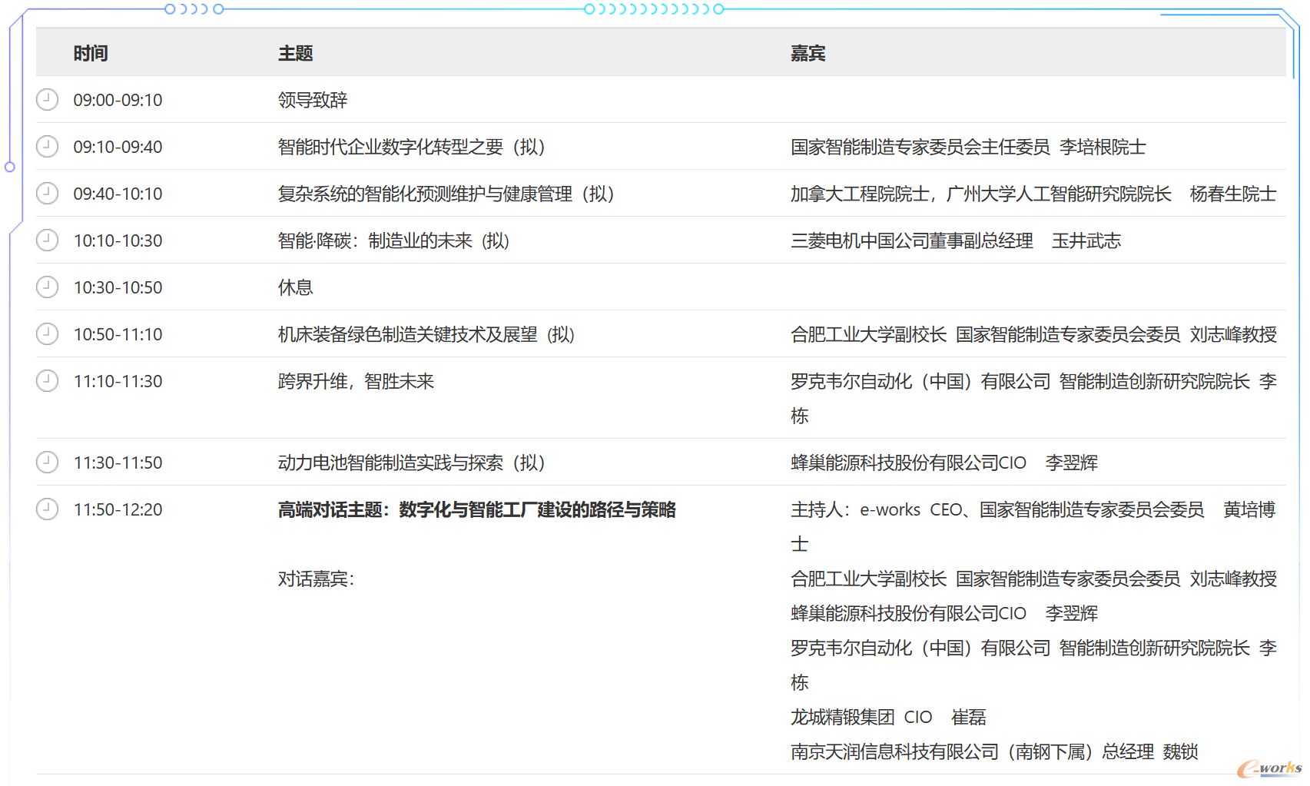Click dialogue guest 龙城精锻集团 CIO 崔磊

pos(888,717)
